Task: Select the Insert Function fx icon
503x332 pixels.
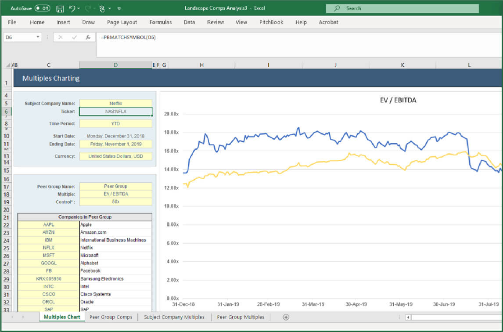Action: tap(88, 37)
